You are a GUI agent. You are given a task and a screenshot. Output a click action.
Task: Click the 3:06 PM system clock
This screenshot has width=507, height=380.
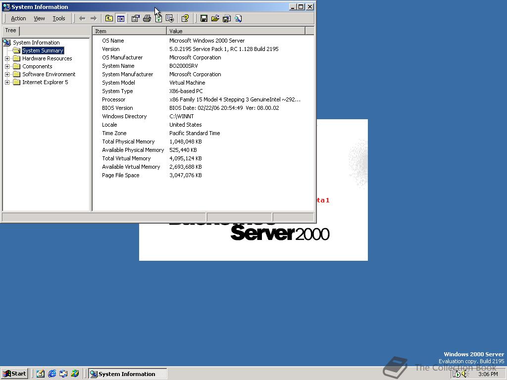pyautogui.click(x=488, y=374)
